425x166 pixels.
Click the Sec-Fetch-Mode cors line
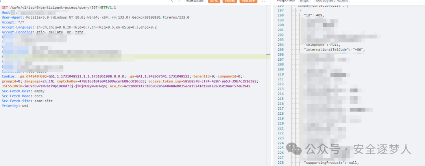point(22,96)
